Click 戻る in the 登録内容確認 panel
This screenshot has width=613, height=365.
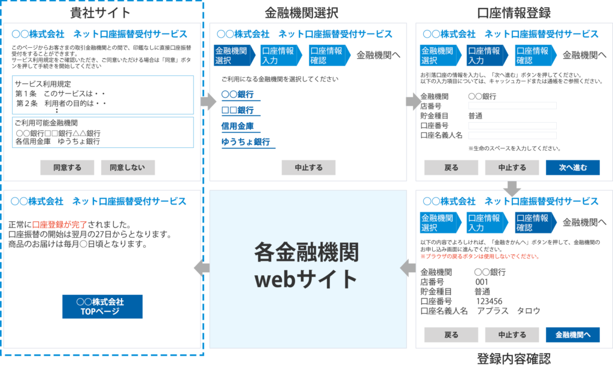tap(451, 334)
